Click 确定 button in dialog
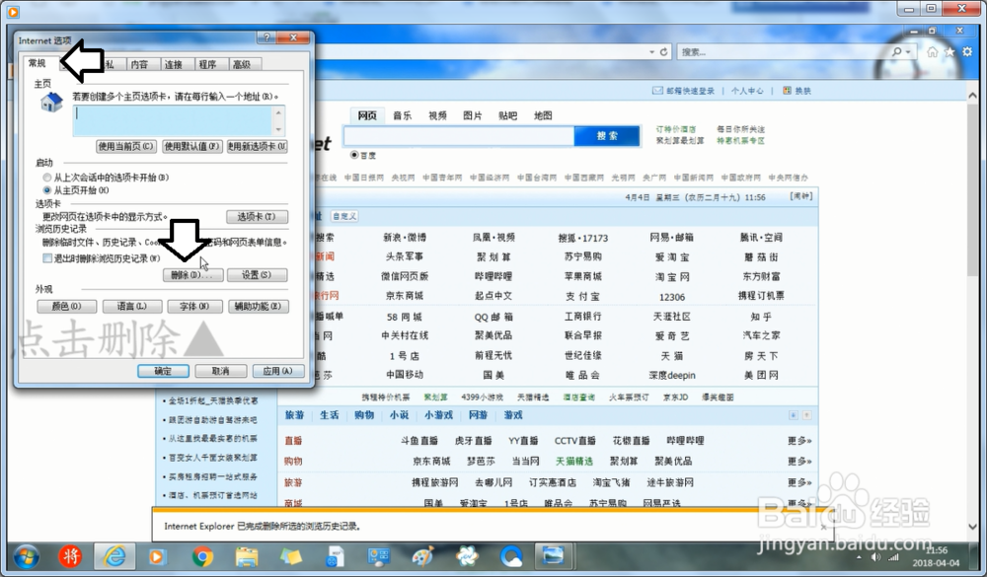Viewport: 987px width, 577px height. click(x=163, y=371)
